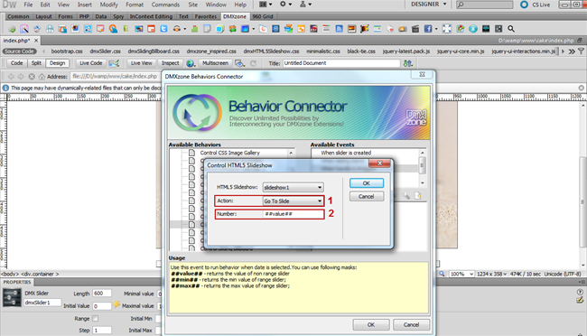The height and width of the screenshot is (336, 587).
Task: Click the Title field with Untitled Document
Action: pos(341,63)
